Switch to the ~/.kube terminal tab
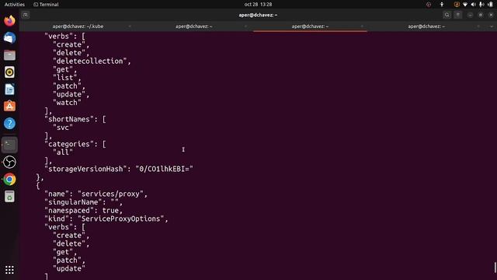Screen dimensions: 497x280 coord(78,26)
